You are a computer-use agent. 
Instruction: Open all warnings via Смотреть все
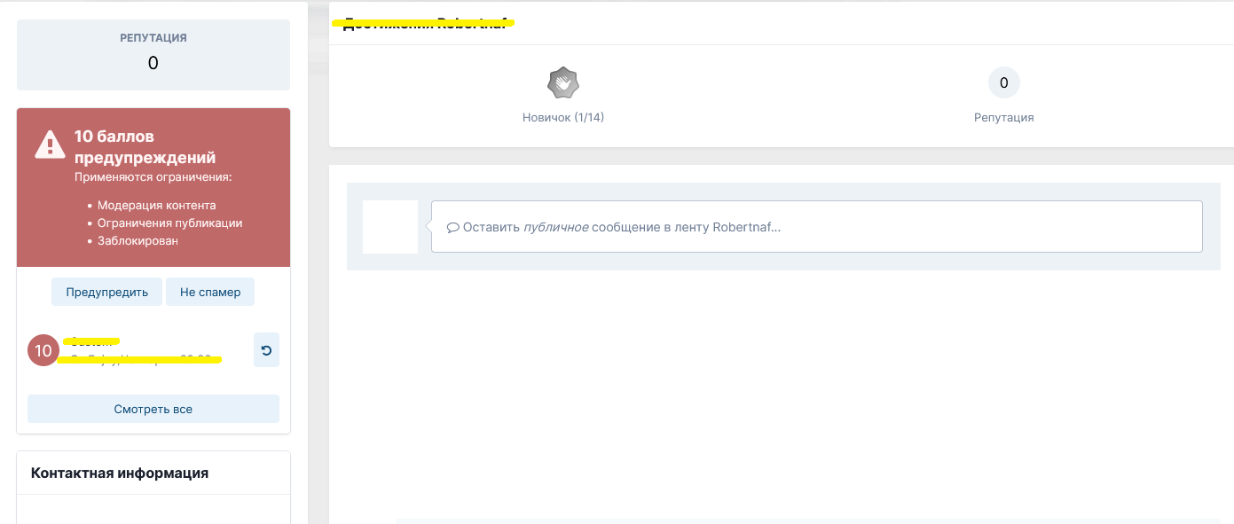153,409
